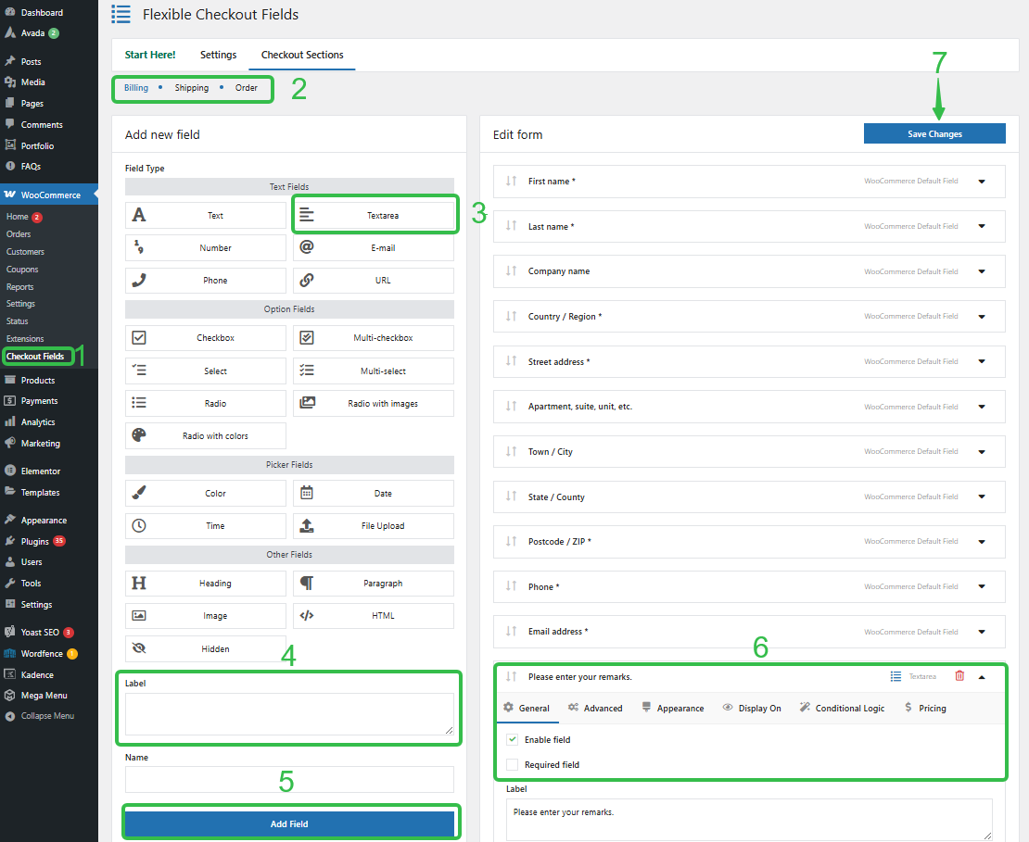
Task: Select the Hidden field type
Action: pos(205,648)
